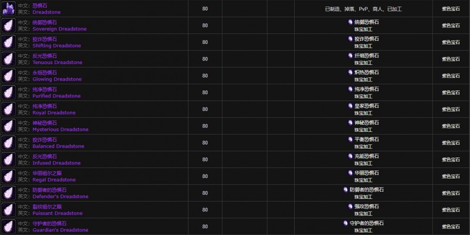This screenshot has width=470, height=235.
Task: Click the 裂纹祖尔之眼 Chinese name link
Action: [x=47, y=207]
